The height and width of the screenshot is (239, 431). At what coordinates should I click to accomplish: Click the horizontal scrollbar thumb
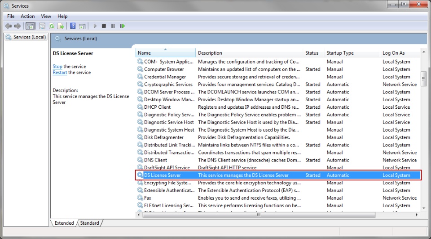click(x=259, y=215)
